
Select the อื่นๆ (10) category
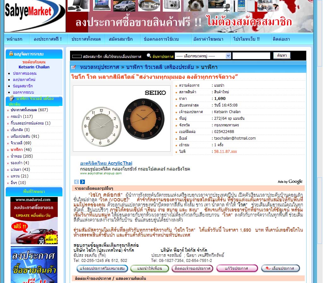pyautogui.click(x=18, y=182)
